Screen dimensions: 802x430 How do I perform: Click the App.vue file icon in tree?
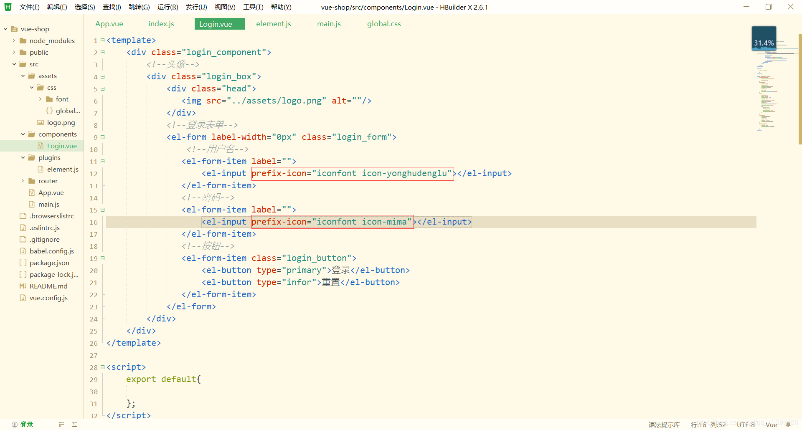32,192
